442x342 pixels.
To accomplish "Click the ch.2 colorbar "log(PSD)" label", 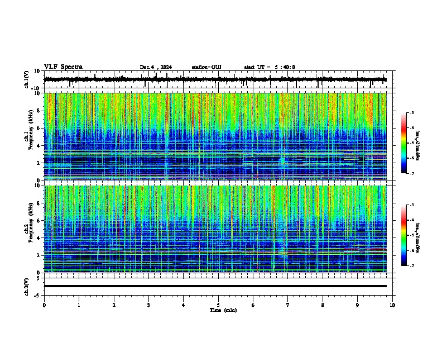I will [x=417, y=238].
